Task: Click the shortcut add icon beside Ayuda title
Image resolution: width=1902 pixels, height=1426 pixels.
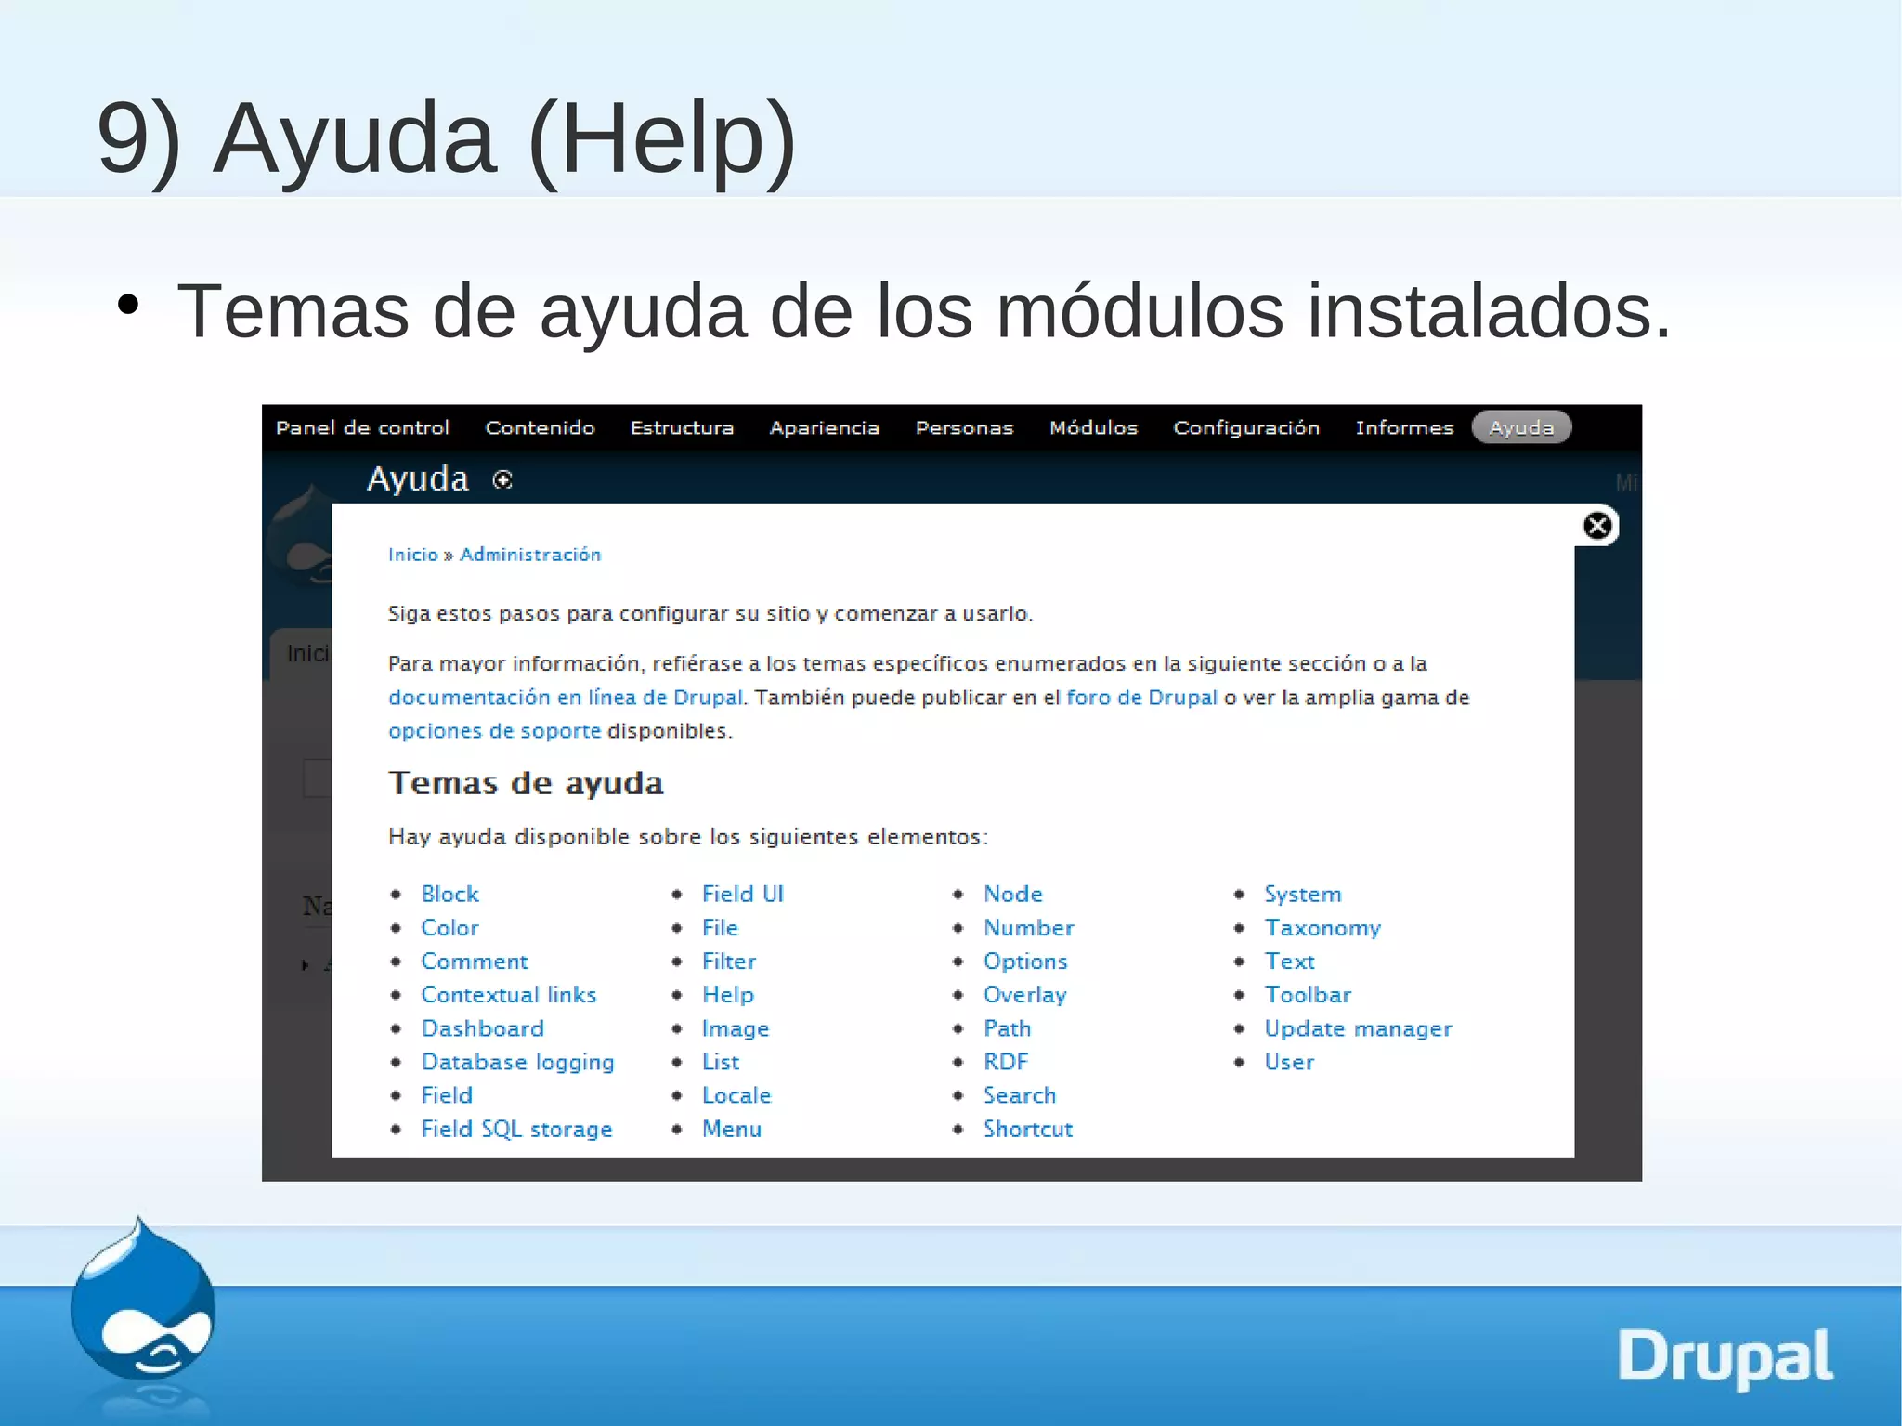Action: point(502,480)
